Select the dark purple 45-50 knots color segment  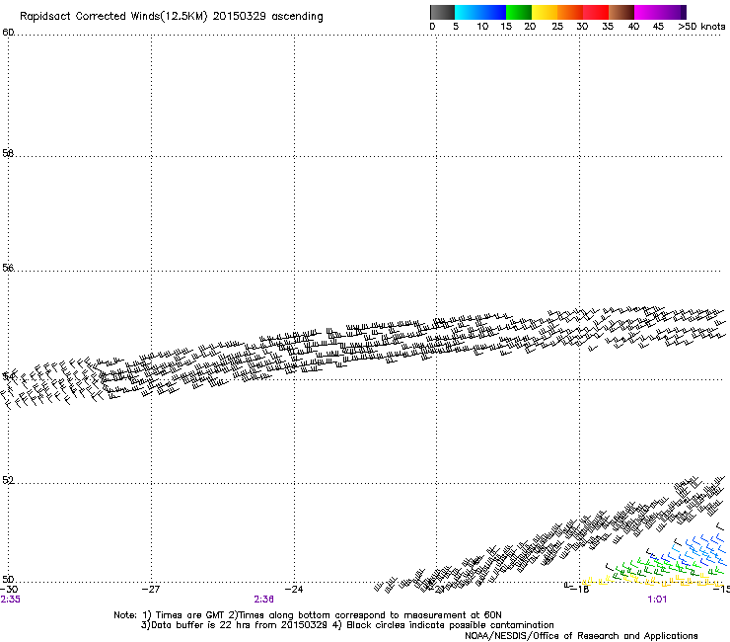coord(673,12)
